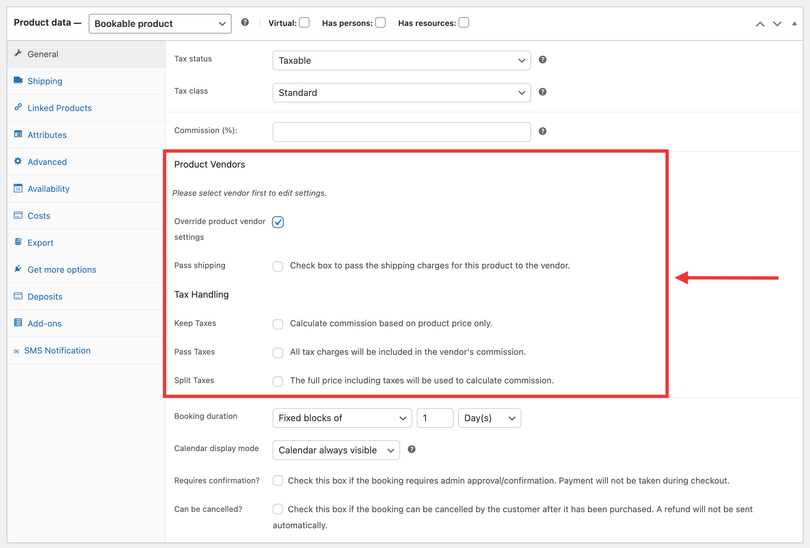Switch to the Linked Products tab
Image resolution: width=810 pixels, height=548 pixels.
pos(59,108)
